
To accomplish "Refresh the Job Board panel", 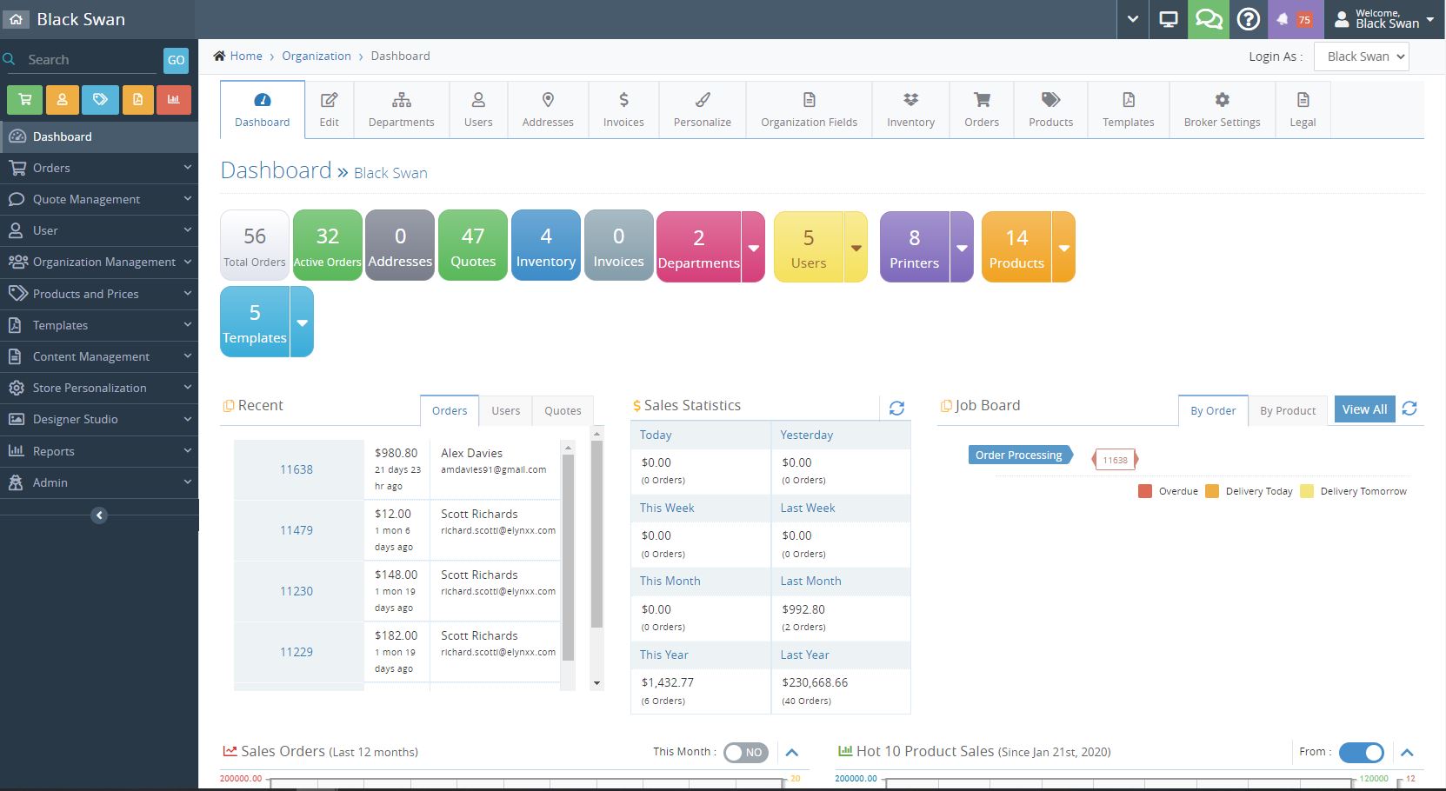I will (1410, 409).
